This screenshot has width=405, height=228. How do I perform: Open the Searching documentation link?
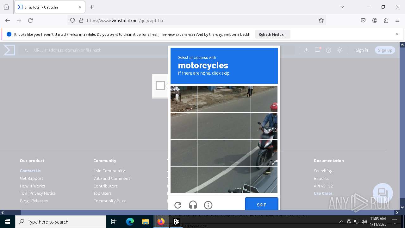323,171
